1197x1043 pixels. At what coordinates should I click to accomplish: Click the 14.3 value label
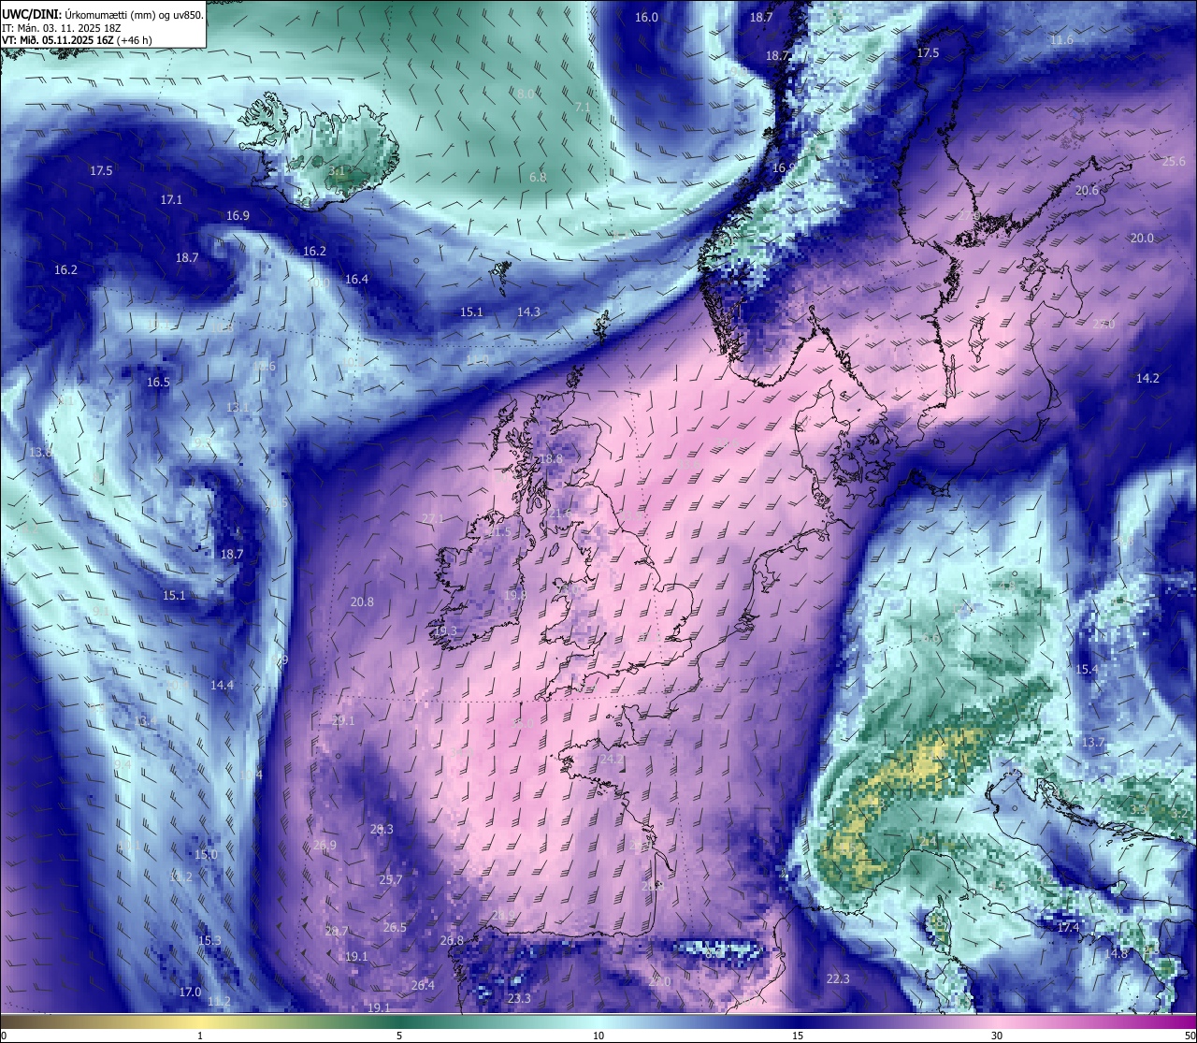pos(528,311)
